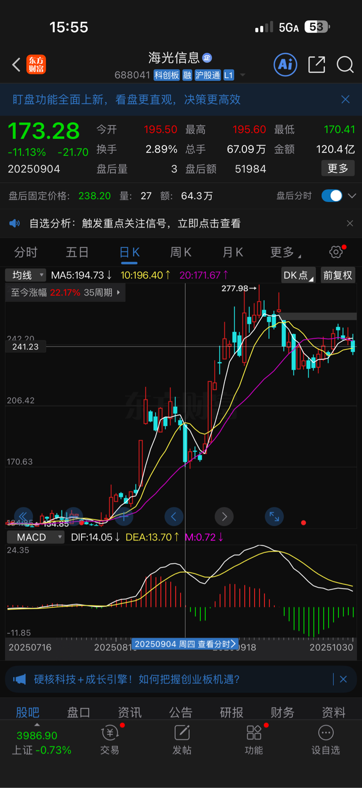Open the 资讯 tab

130,712
